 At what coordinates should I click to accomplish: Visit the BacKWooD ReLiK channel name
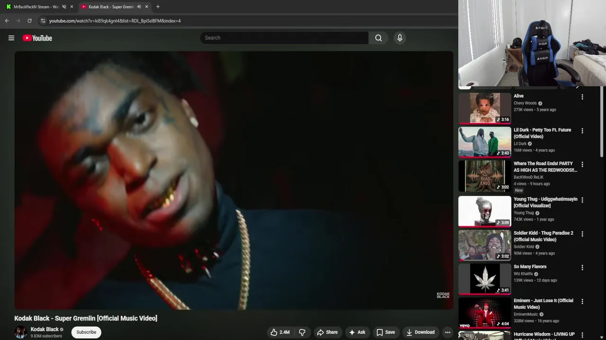(529, 177)
